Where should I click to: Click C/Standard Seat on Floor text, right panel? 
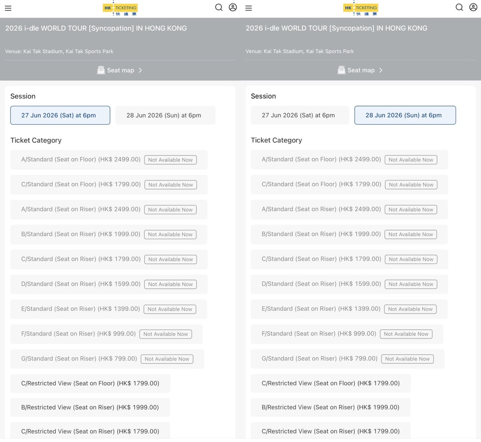(321, 184)
